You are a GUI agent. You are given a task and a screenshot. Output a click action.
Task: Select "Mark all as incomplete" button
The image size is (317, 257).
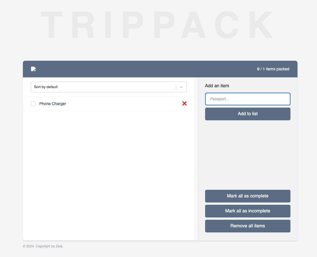tap(247, 211)
